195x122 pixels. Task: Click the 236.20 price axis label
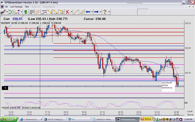(x=188, y=48)
